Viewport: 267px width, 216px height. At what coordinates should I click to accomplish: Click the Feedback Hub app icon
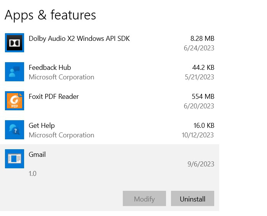coord(15,72)
